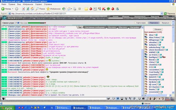
Task: Click the walking figure chat icon
Action: click(126, 99)
